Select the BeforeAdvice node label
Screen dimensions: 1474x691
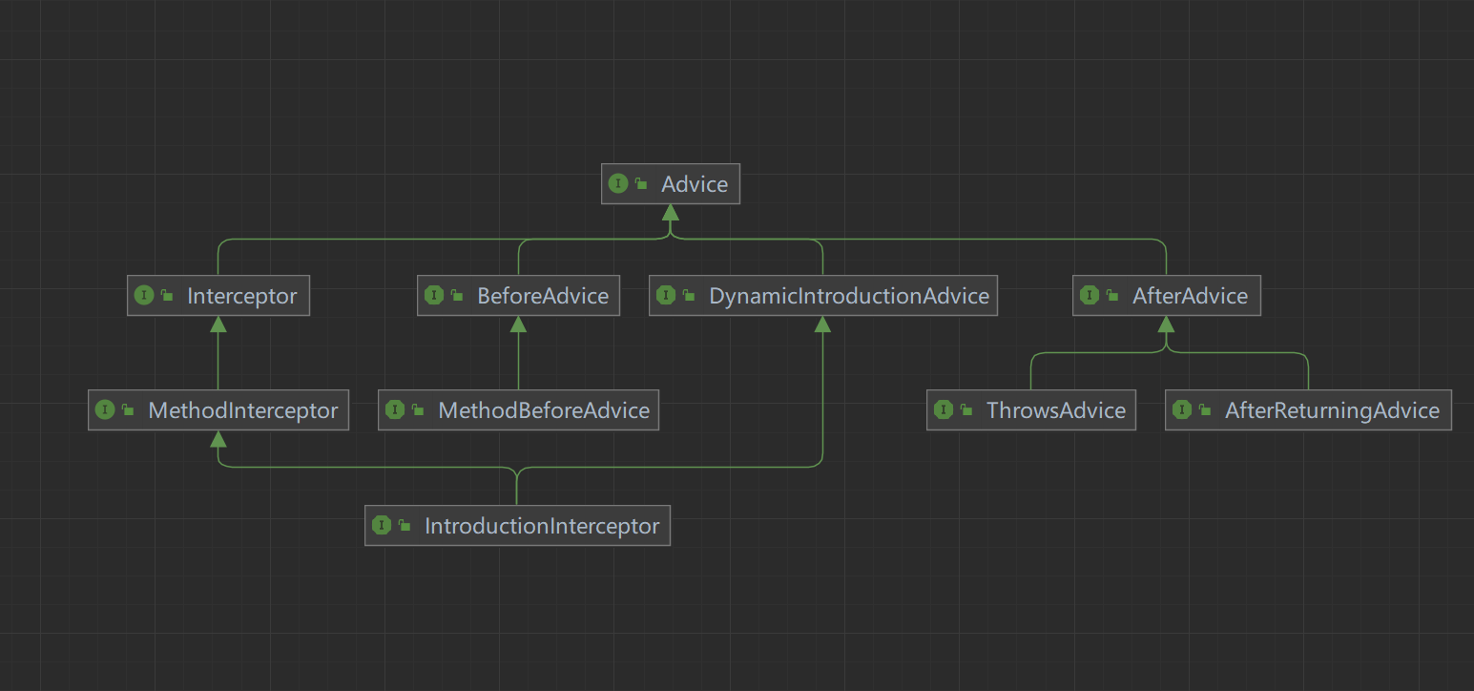[x=543, y=296]
